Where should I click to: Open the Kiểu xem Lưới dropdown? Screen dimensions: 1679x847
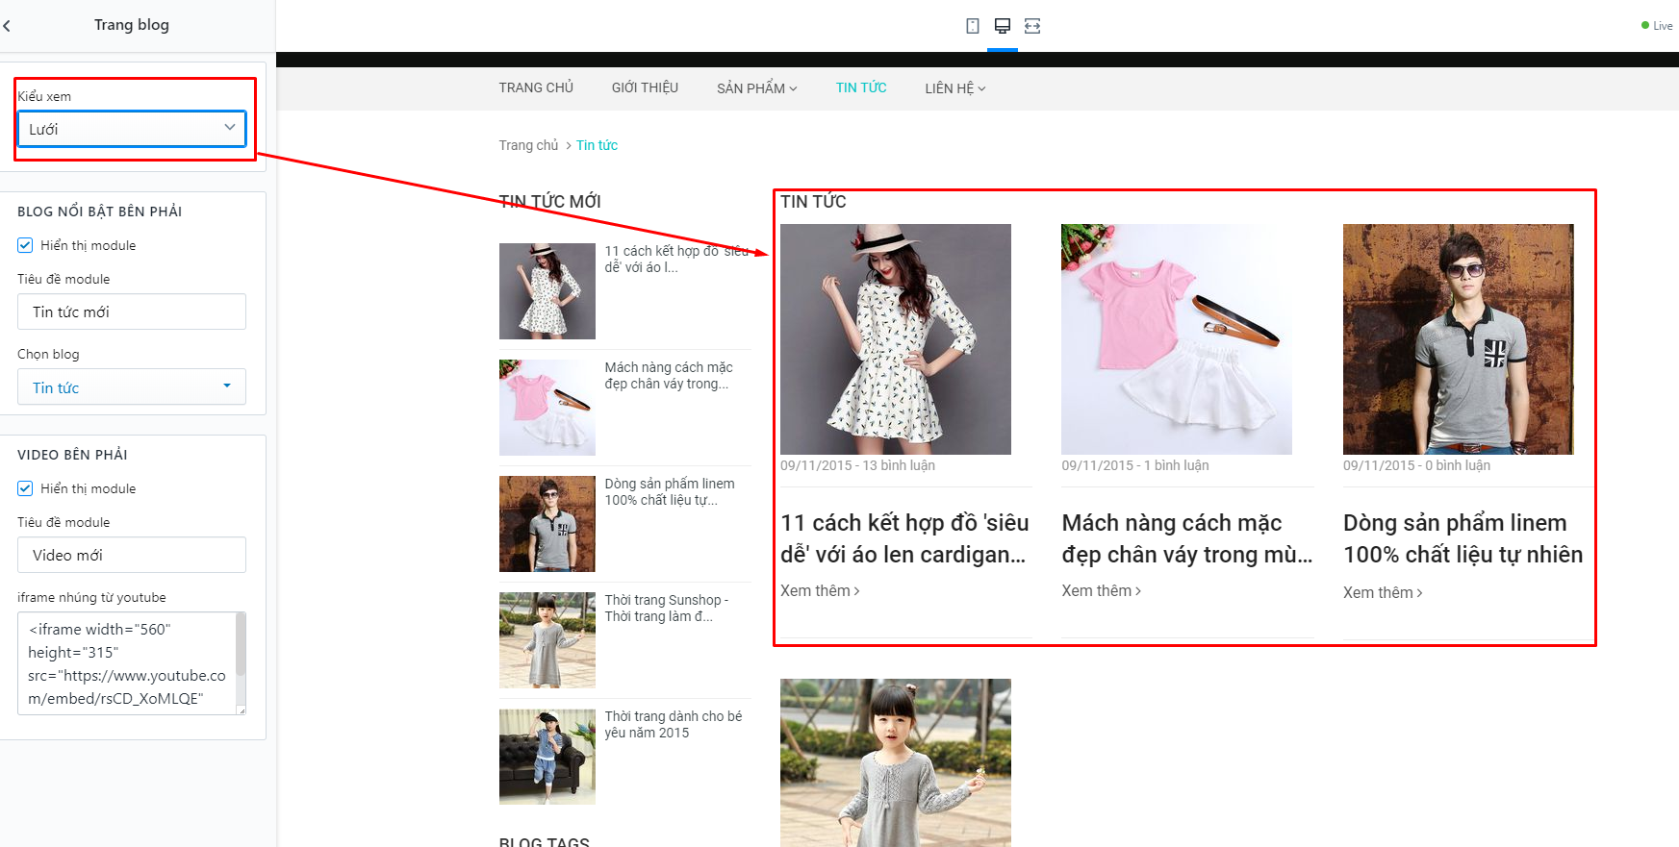tap(132, 129)
